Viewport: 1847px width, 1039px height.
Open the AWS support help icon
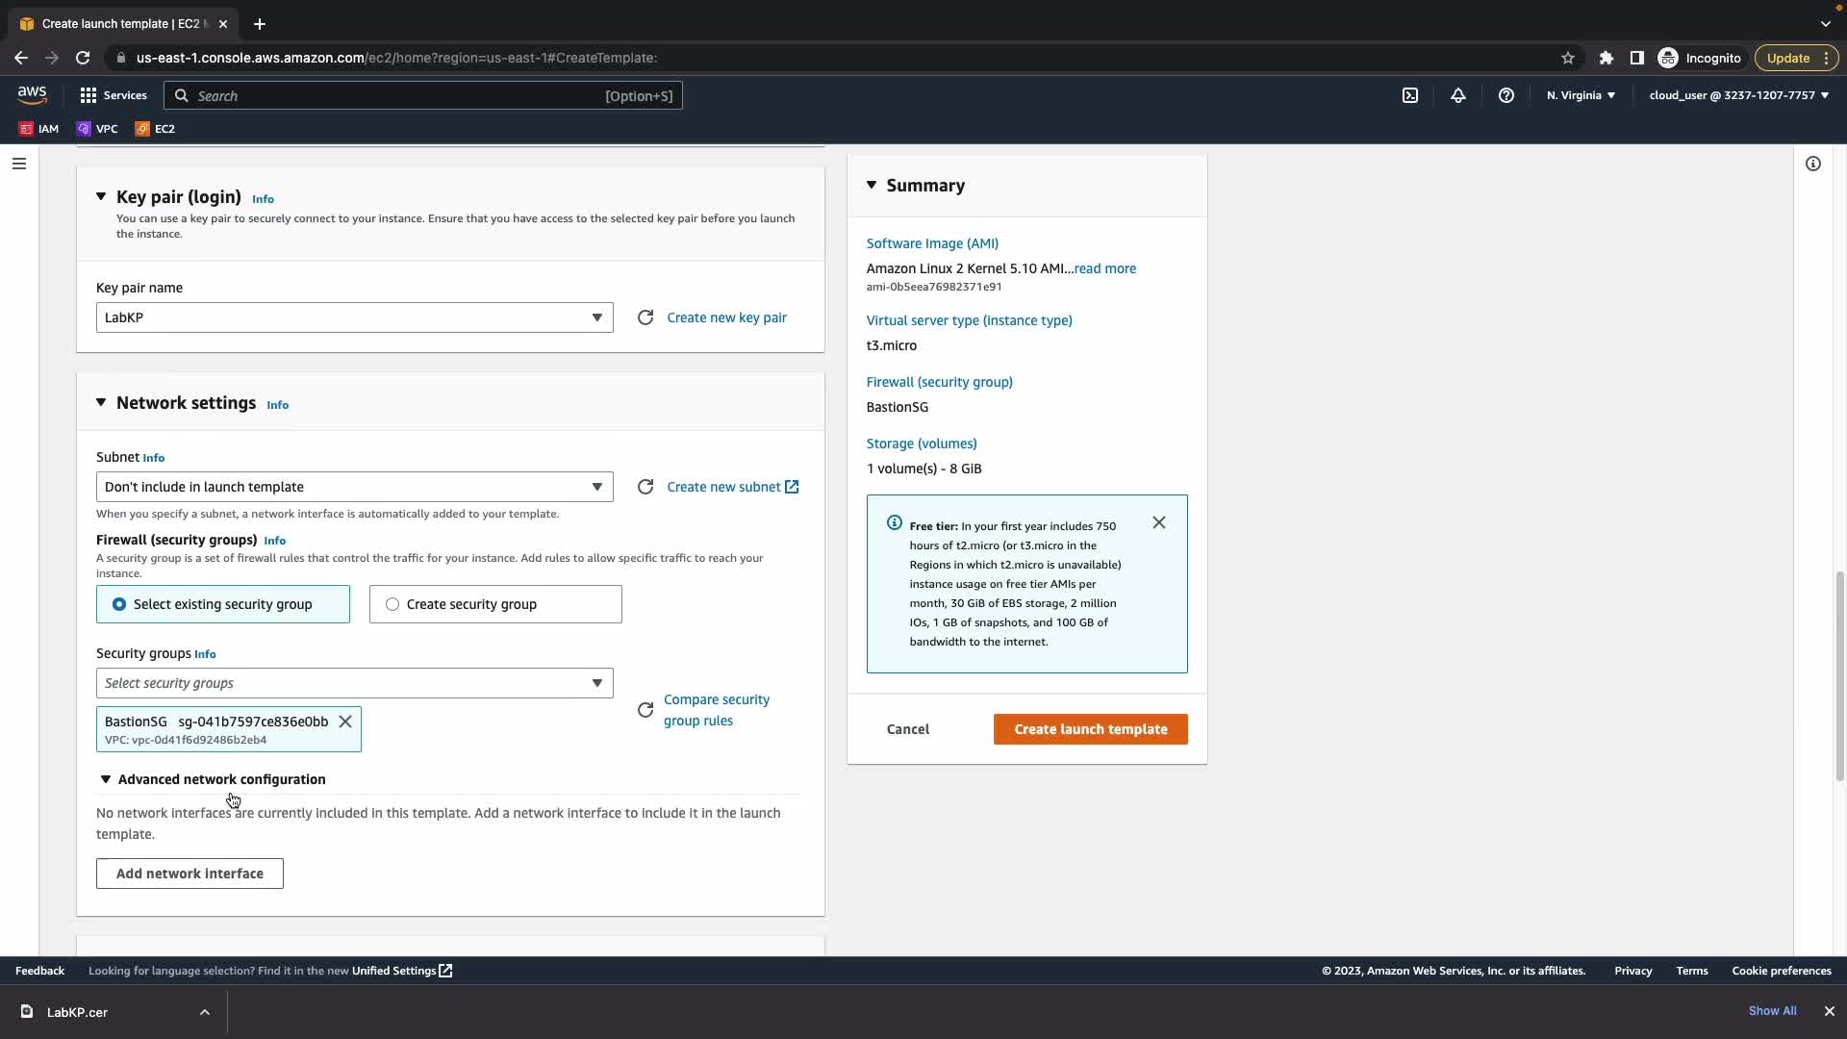[1506, 95]
